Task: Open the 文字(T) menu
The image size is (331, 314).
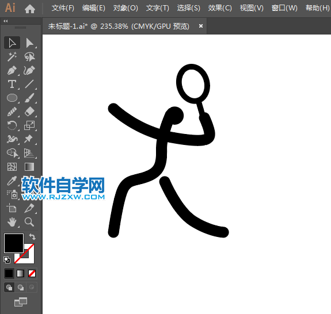Action: (x=158, y=8)
